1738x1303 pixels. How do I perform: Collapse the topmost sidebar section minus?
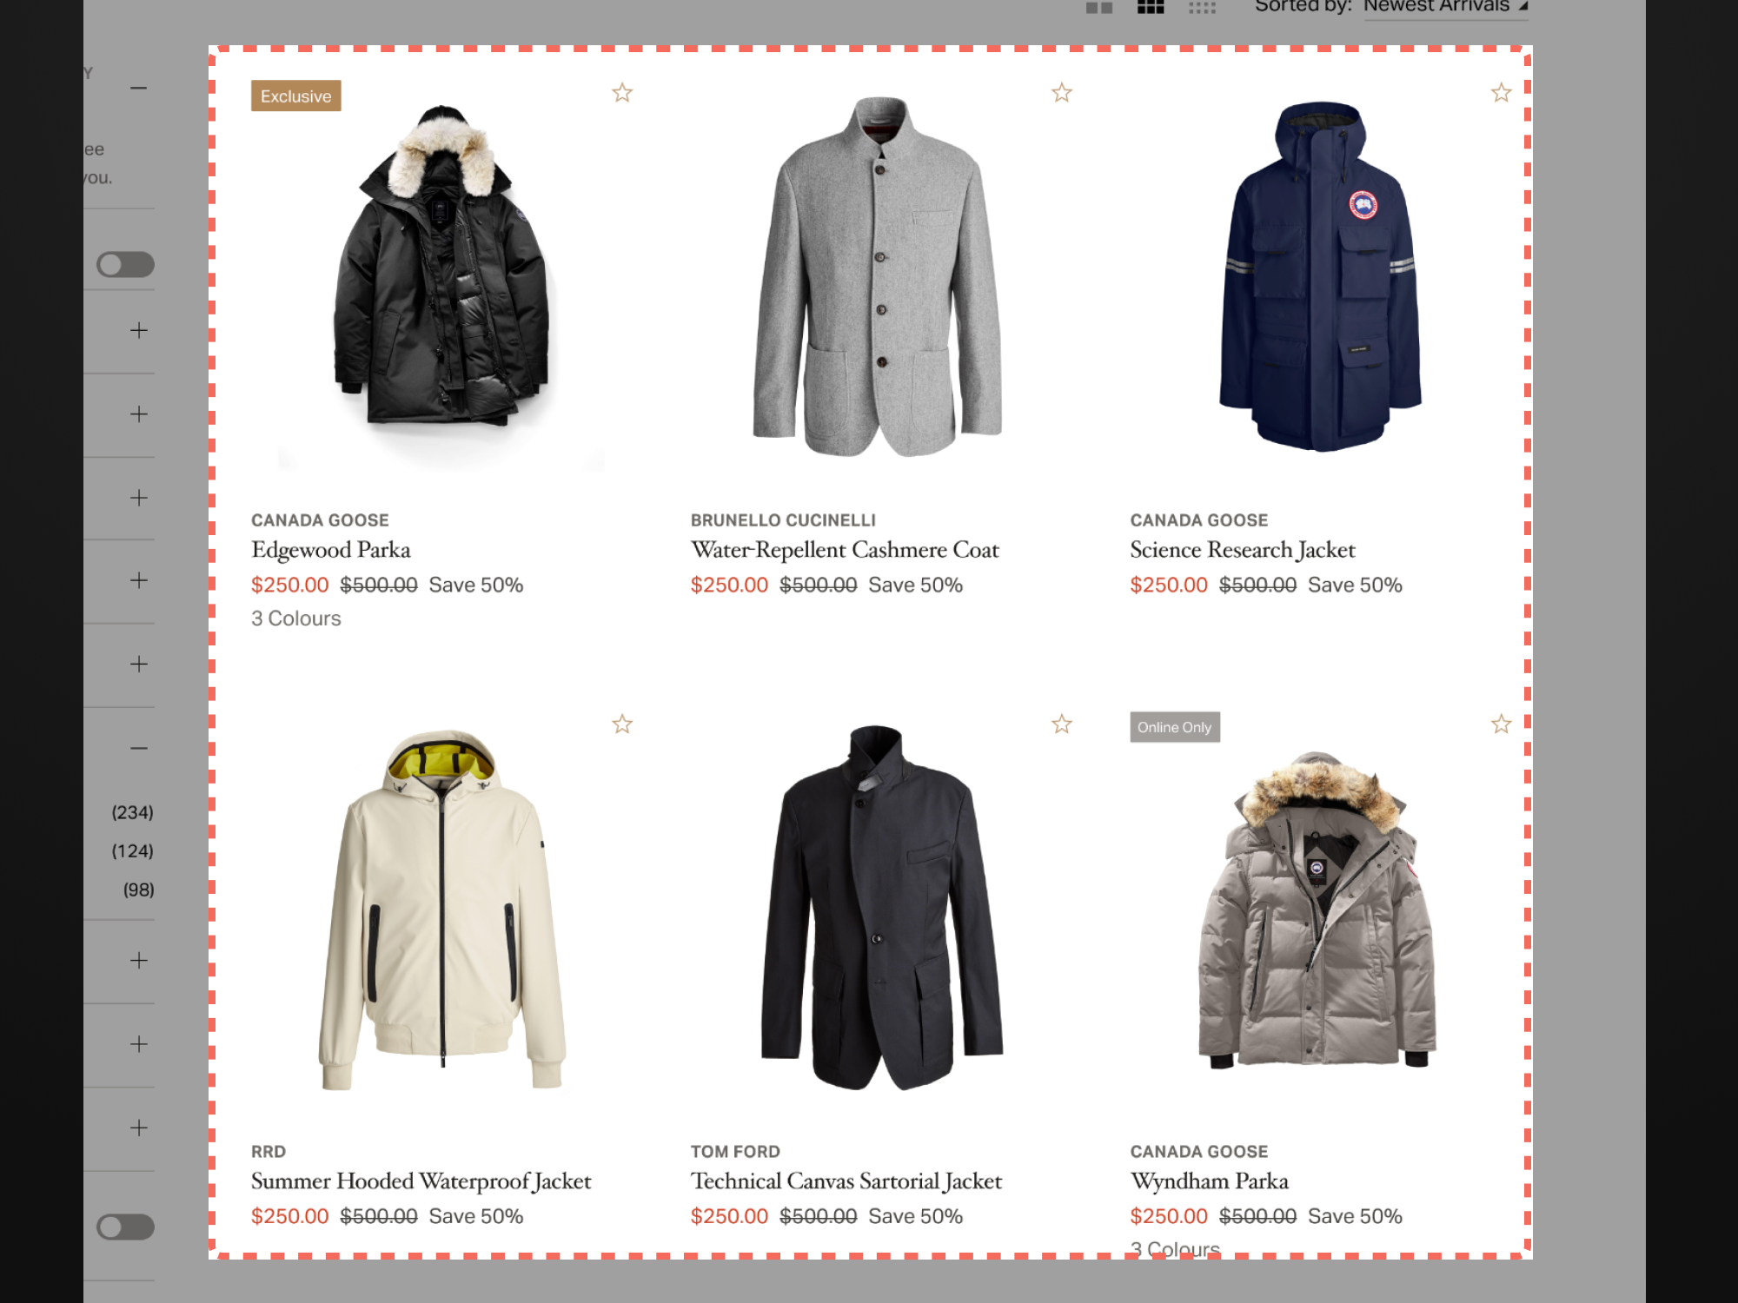[x=139, y=88]
